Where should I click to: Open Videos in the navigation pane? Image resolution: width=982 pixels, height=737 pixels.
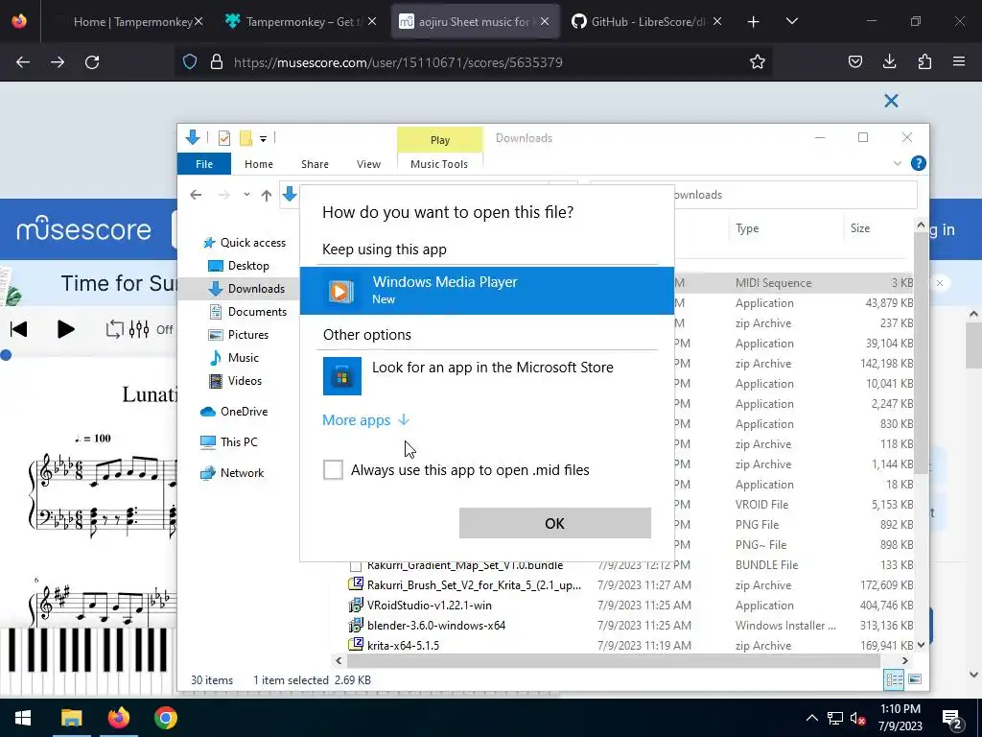click(x=236, y=380)
